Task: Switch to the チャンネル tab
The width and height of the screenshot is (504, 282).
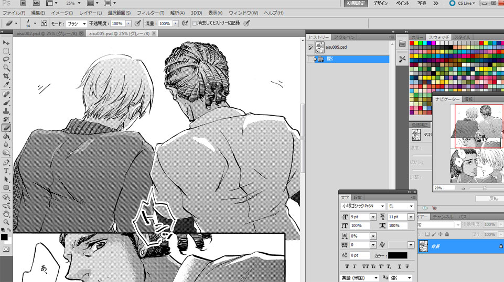Action: coord(443,217)
